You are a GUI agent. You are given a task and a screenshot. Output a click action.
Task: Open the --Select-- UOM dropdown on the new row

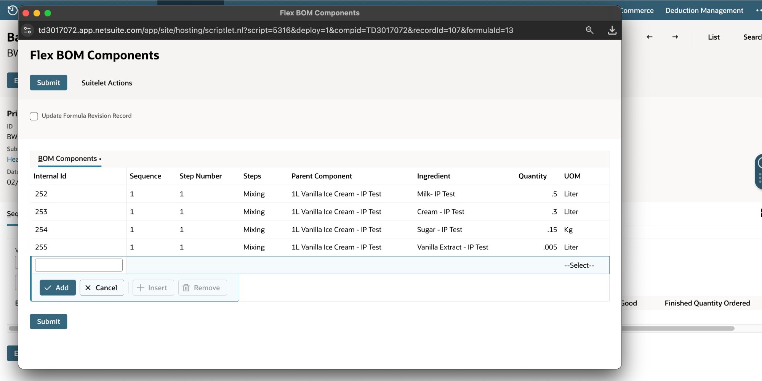point(579,265)
